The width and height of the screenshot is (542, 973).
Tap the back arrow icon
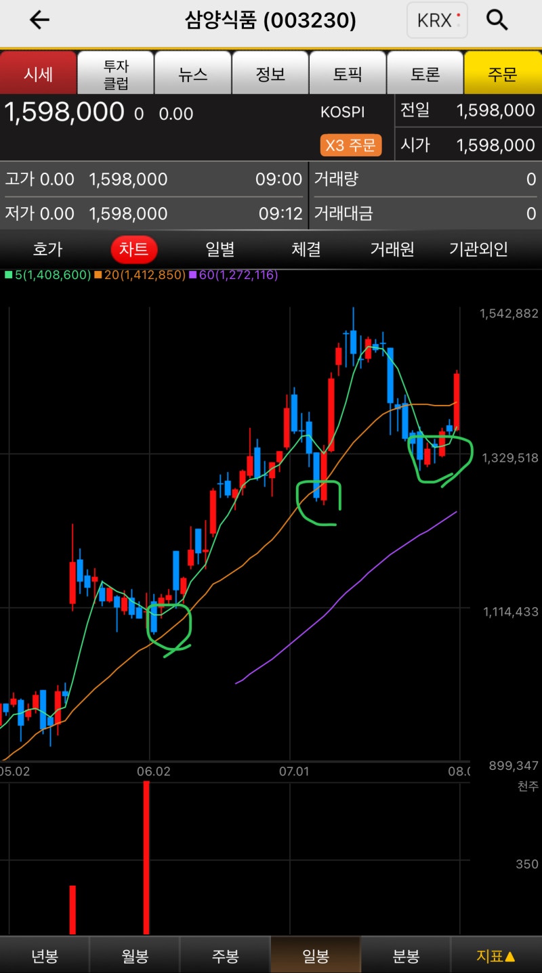point(39,20)
